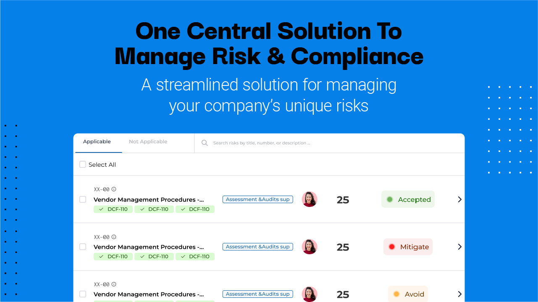
Task: Click the green Accepted status badge
Action: coord(408,199)
